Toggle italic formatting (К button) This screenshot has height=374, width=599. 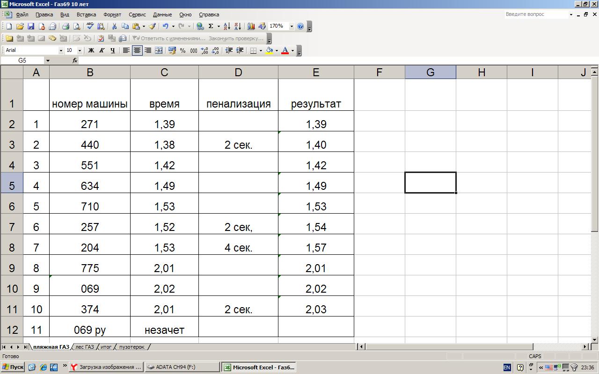tap(102, 50)
